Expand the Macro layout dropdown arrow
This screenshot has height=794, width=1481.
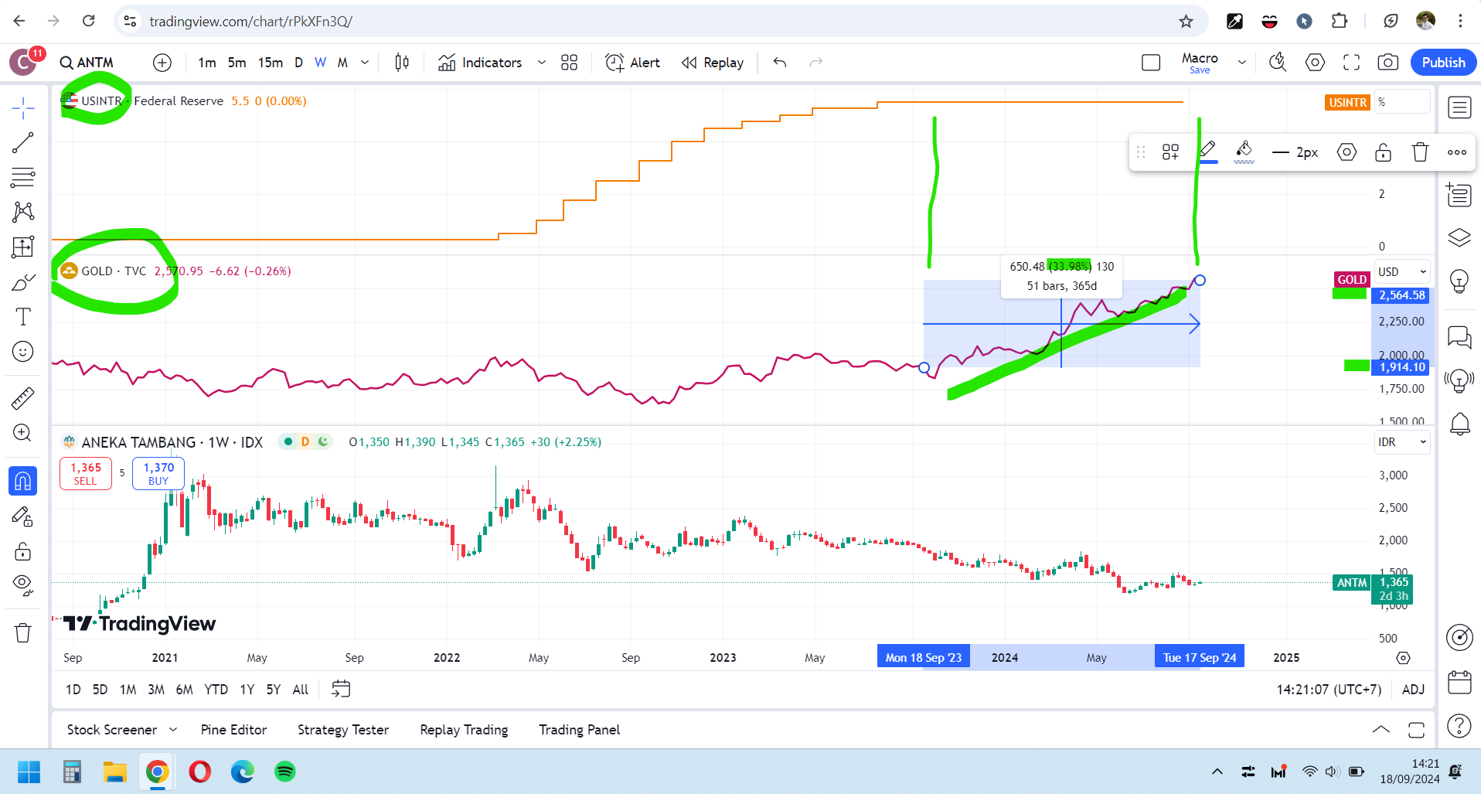pos(1242,63)
